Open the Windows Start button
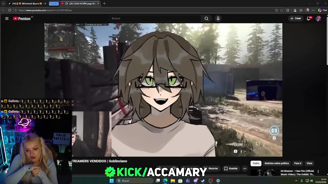 pos(111,181)
